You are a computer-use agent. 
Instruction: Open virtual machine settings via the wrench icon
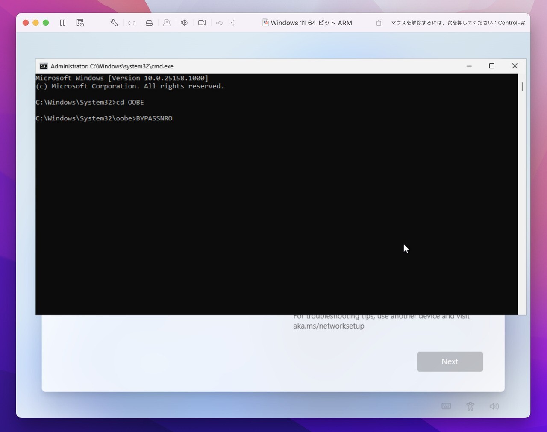point(114,23)
